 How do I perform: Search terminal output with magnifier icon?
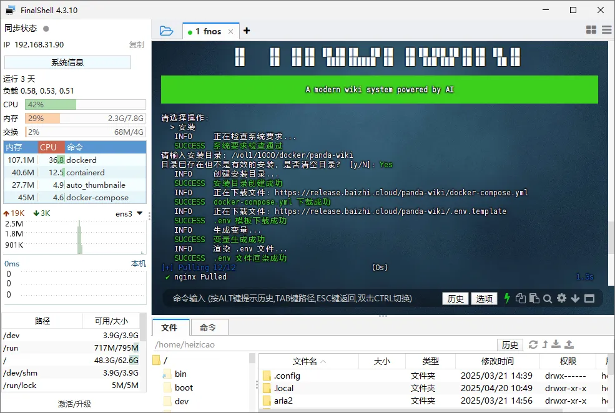(x=548, y=299)
